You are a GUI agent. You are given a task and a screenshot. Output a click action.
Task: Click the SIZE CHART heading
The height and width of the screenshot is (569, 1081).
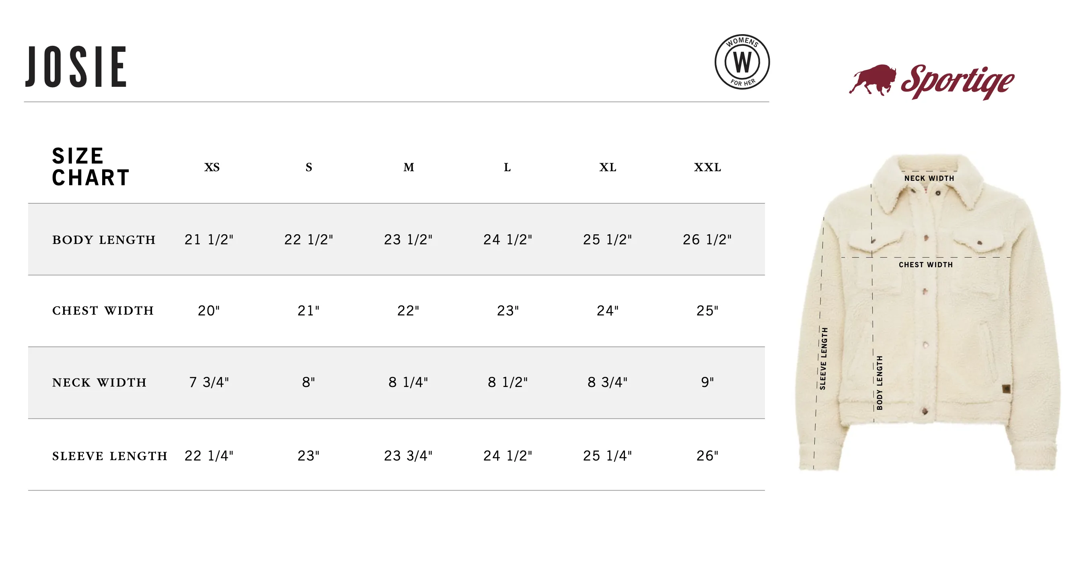click(x=90, y=166)
